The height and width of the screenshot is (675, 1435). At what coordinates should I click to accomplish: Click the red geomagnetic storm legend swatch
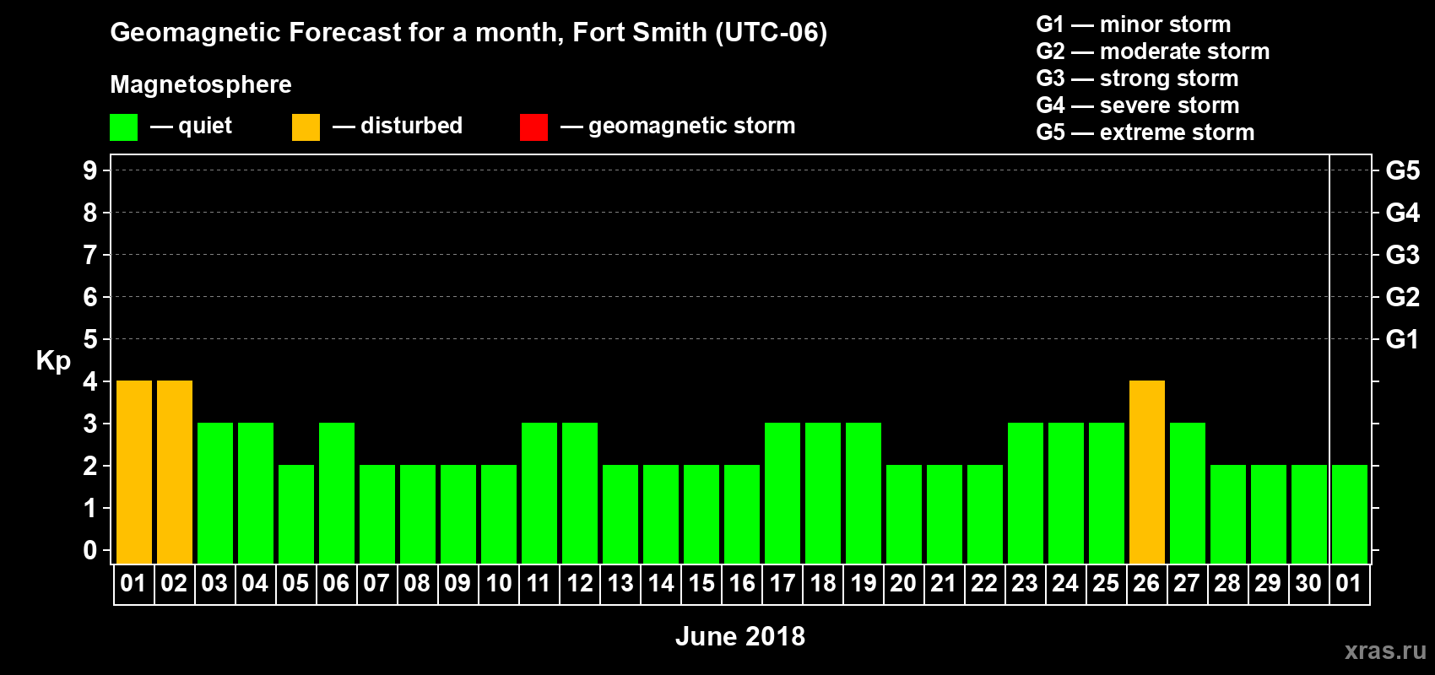(x=533, y=127)
